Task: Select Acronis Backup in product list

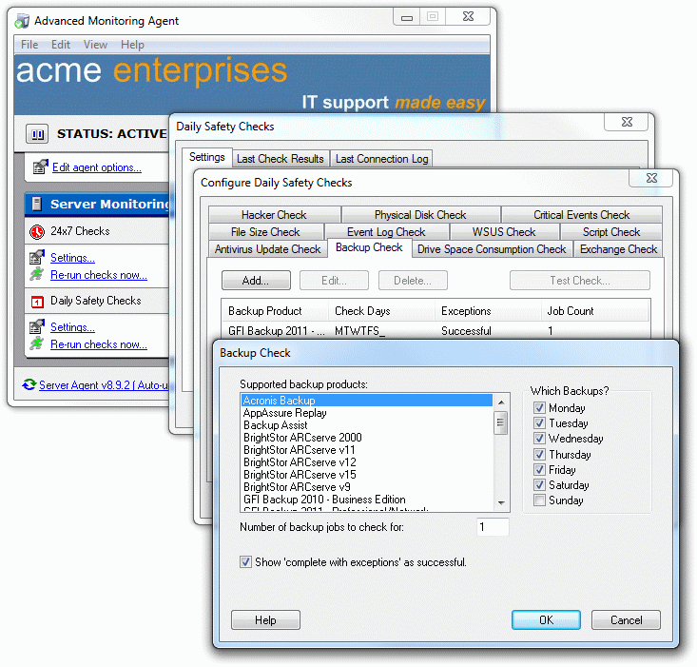Action: [x=367, y=401]
